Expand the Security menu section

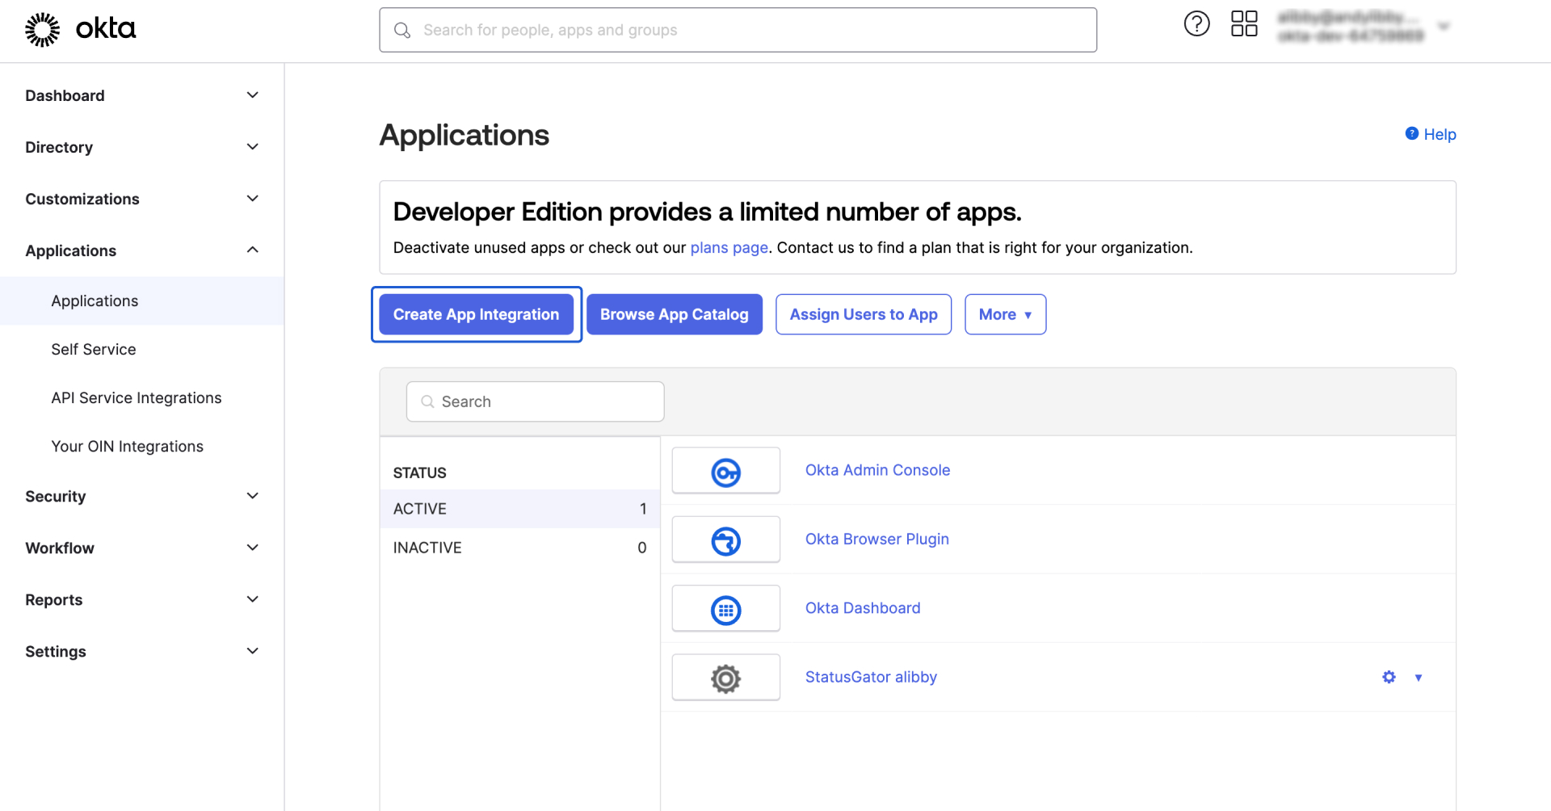[252, 496]
